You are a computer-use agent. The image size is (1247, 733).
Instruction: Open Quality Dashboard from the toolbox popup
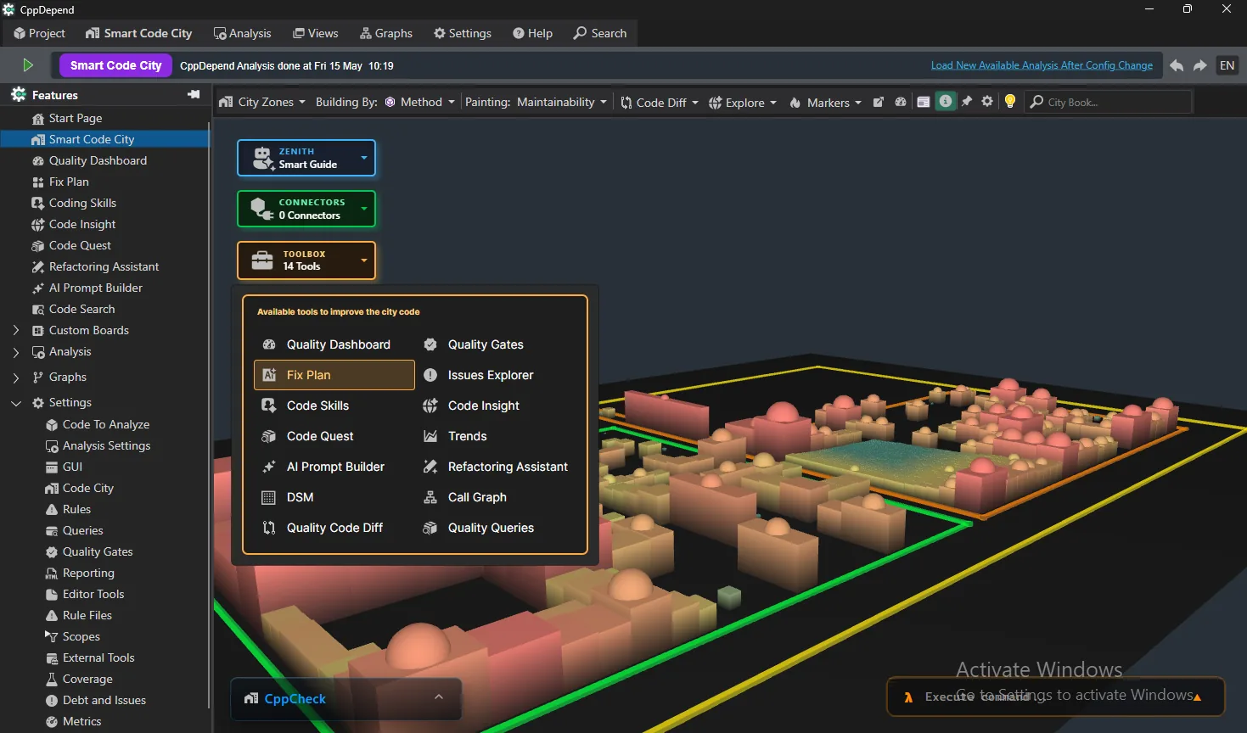point(334,344)
